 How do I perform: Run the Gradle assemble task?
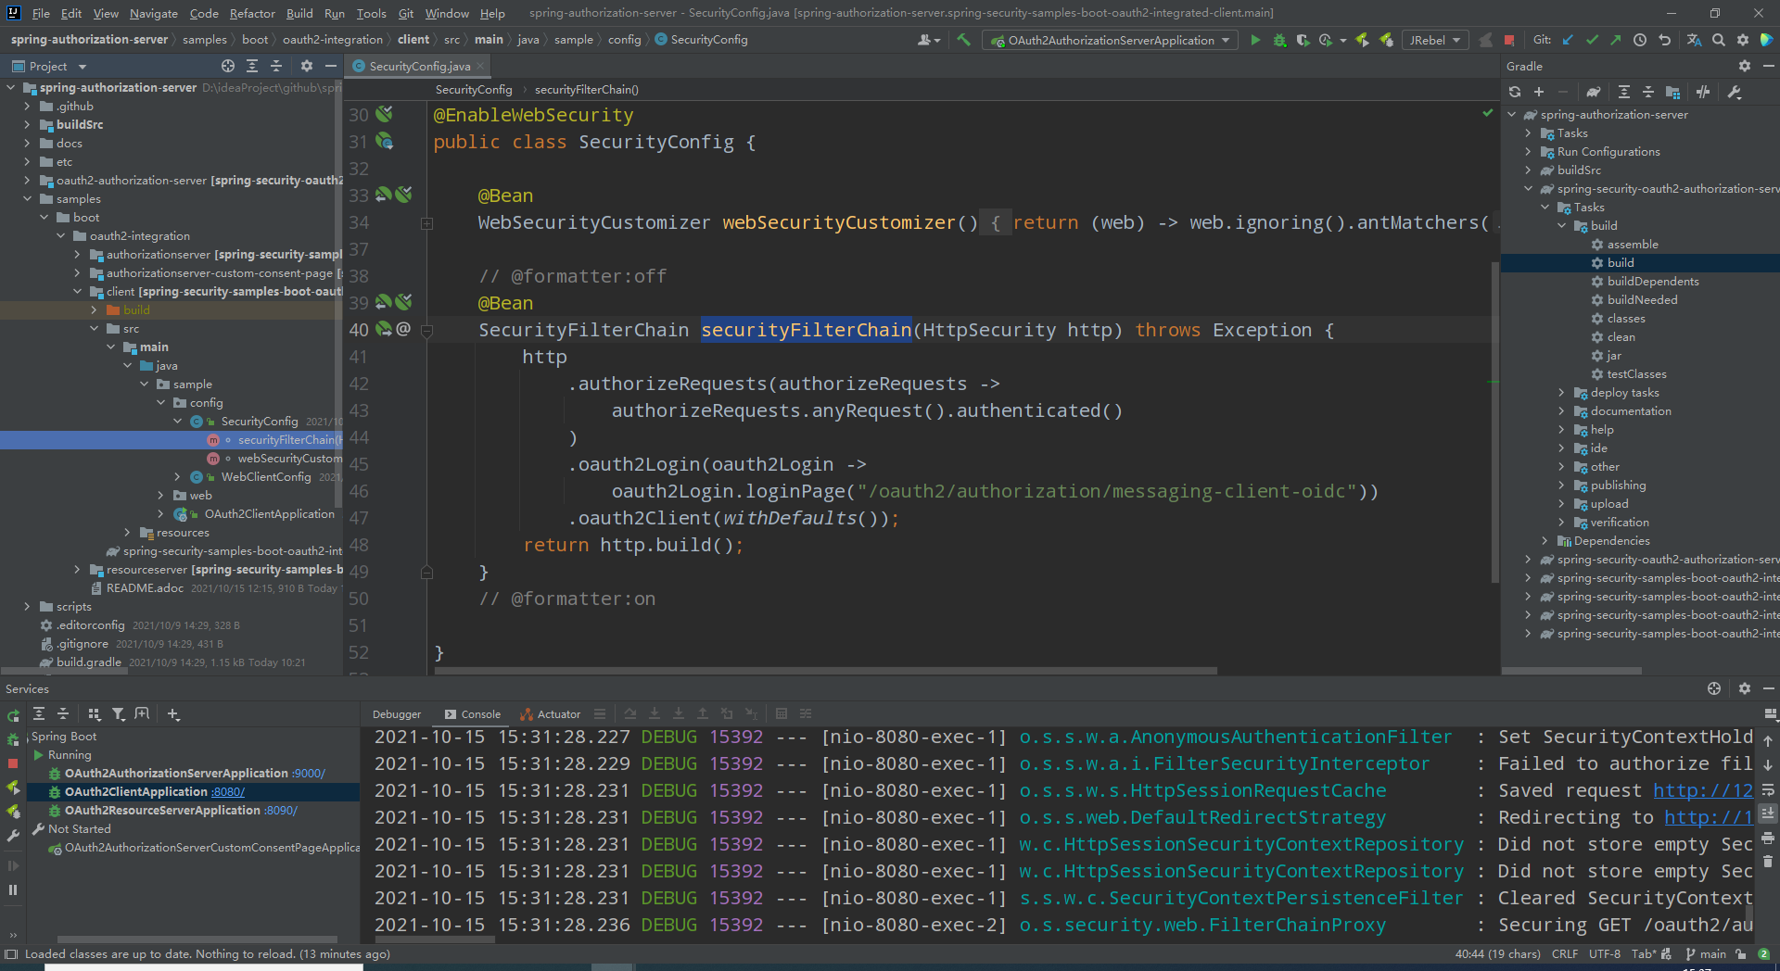[1632, 245]
